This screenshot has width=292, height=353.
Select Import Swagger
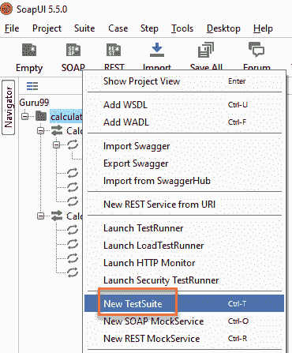pyautogui.click(x=185, y=146)
